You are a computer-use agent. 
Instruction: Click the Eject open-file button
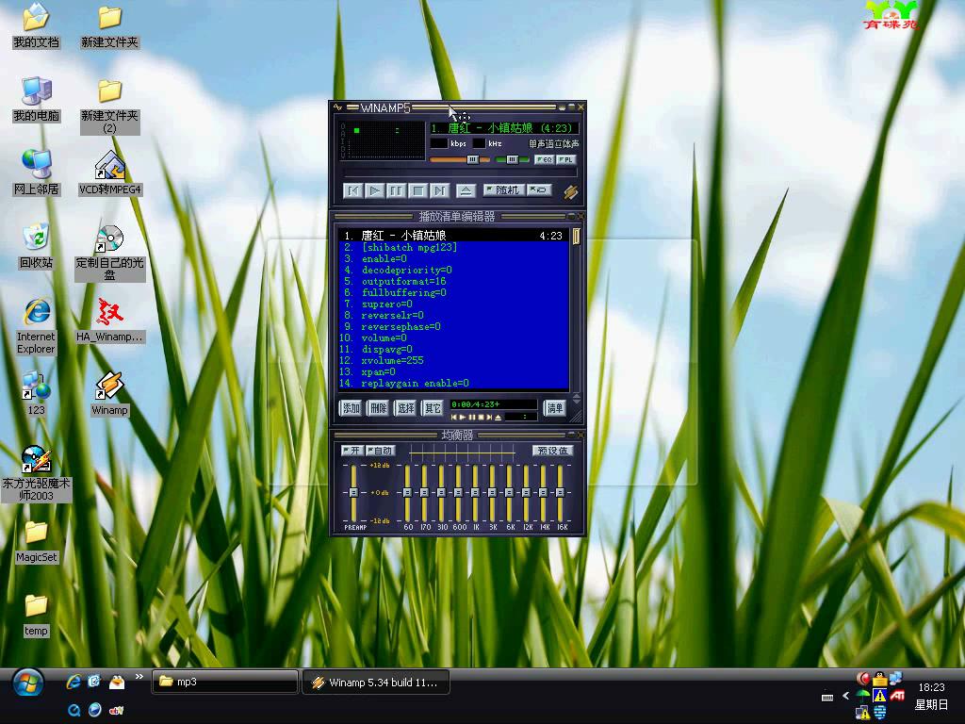tap(466, 190)
